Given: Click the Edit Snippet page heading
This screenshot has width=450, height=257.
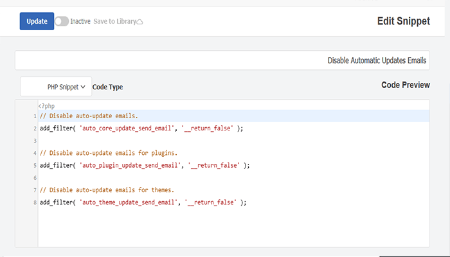Looking at the screenshot, I should pos(403,21).
